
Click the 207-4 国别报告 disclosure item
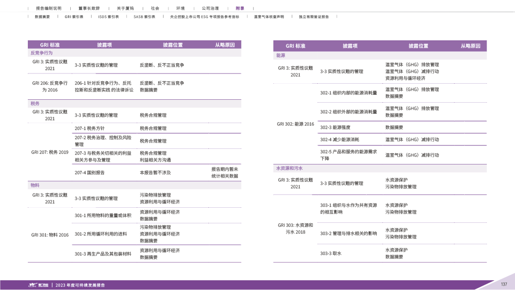[x=89, y=173]
